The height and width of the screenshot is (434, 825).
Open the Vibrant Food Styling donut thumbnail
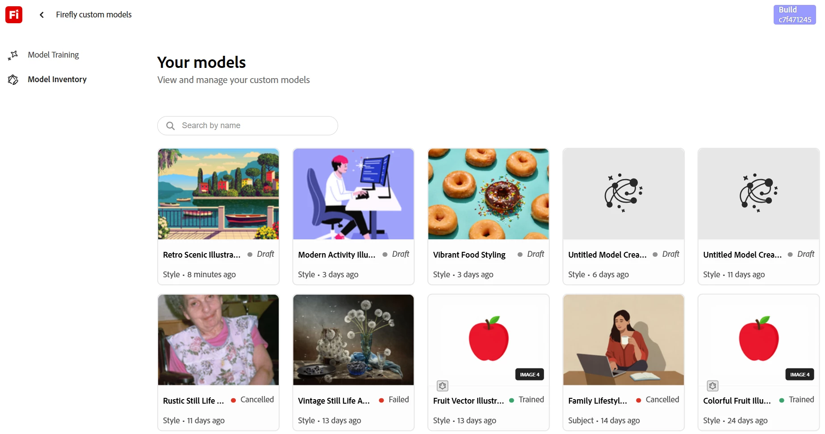point(488,194)
